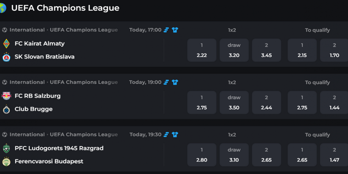
Task: Open statistics icon for Ludogorets match
Action: (166, 135)
